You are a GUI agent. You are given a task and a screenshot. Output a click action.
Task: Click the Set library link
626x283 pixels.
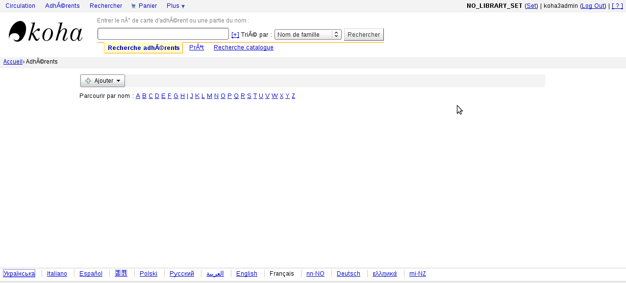point(531,6)
